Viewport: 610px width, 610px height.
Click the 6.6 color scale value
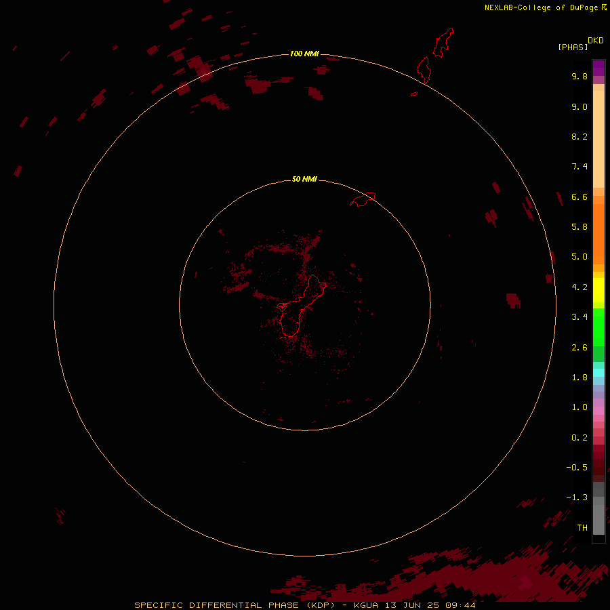[x=579, y=197]
